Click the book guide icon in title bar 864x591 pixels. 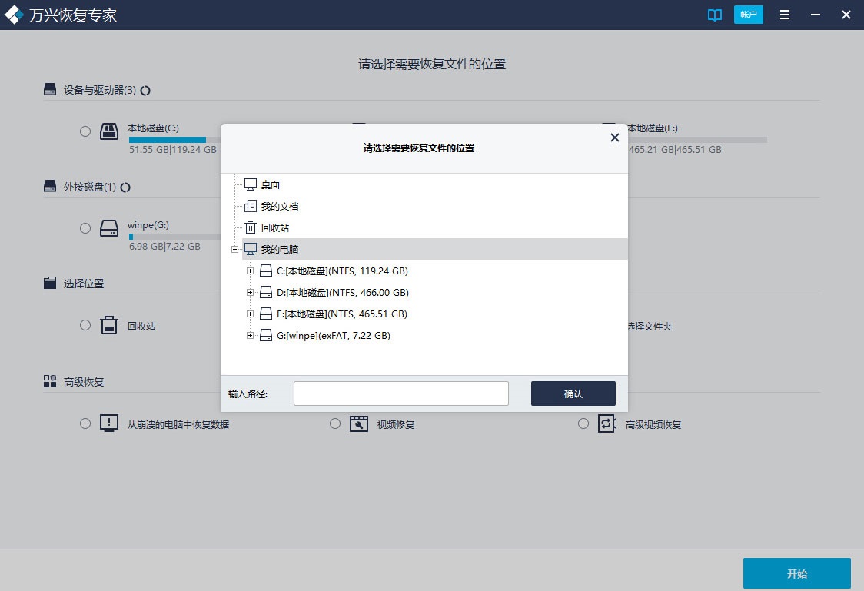715,15
